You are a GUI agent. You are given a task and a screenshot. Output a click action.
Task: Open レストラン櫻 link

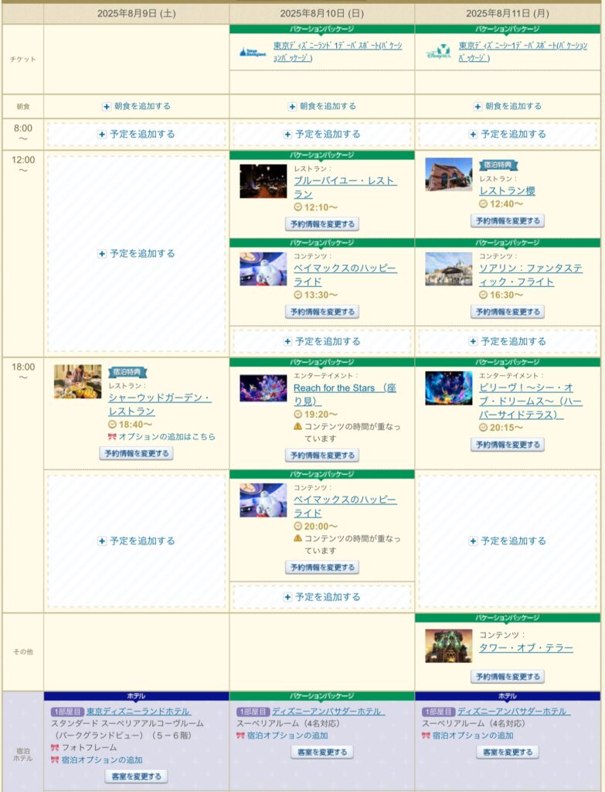(x=507, y=191)
